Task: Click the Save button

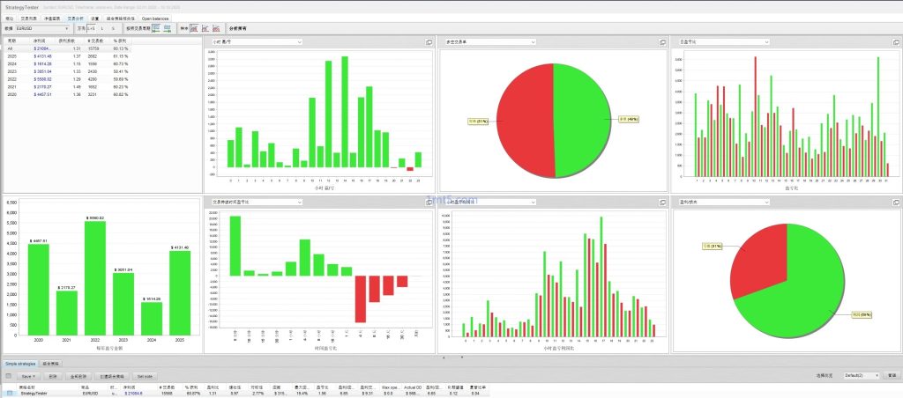Action: point(30,375)
